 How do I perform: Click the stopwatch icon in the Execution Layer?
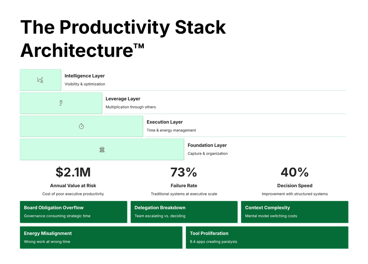point(82,126)
